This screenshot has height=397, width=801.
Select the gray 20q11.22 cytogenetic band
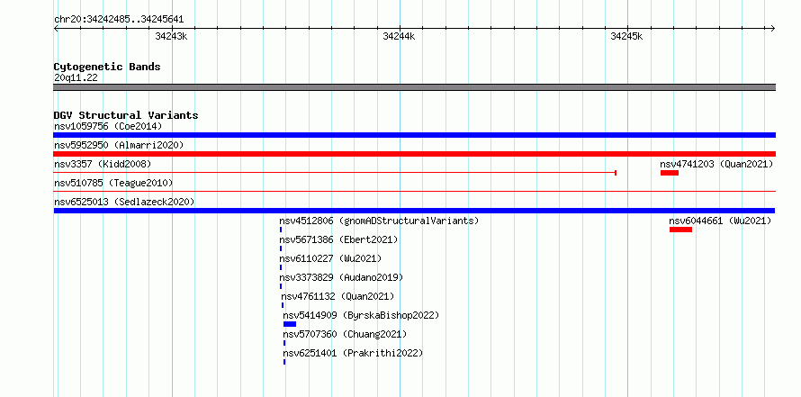(x=414, y=87)
